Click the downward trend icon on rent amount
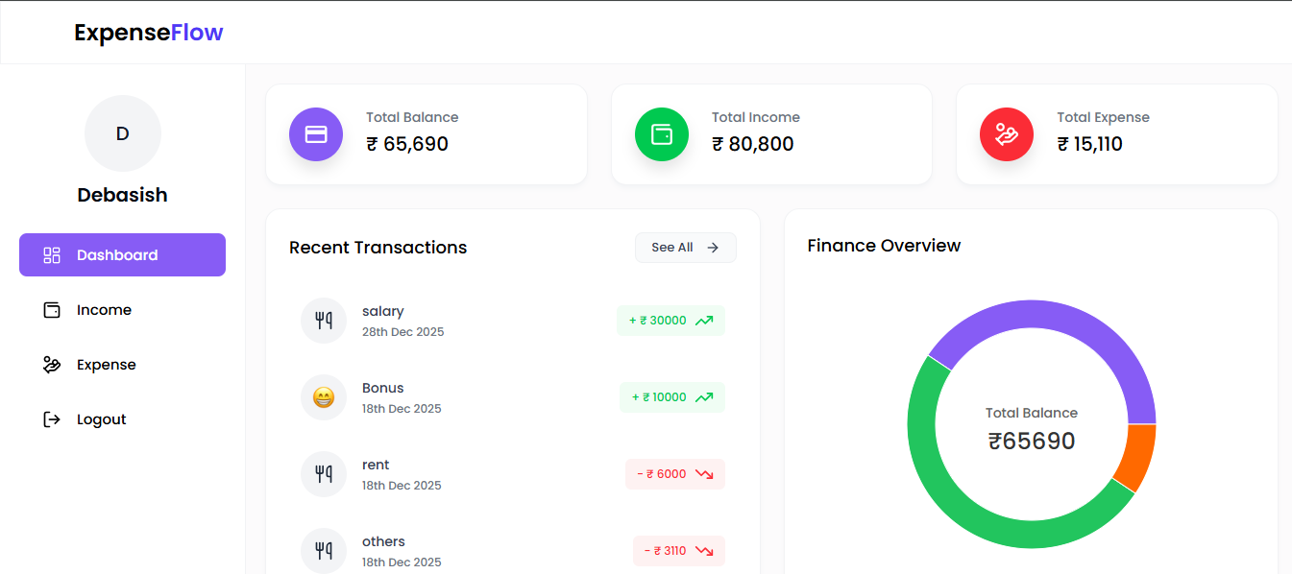Screen dimensions: 1292x574 click(x=704, y=474)
